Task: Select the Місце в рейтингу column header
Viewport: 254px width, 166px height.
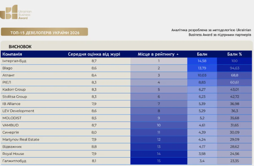Action: pos(156,54)
